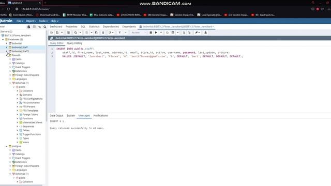
Task: Collapse the Databases tree node
Action: click(3, 39)
